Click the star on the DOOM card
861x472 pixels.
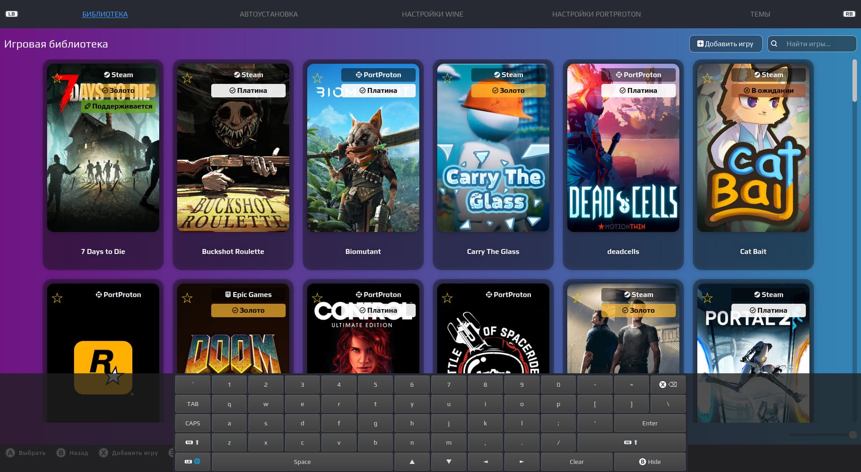[x=187, y=298]
